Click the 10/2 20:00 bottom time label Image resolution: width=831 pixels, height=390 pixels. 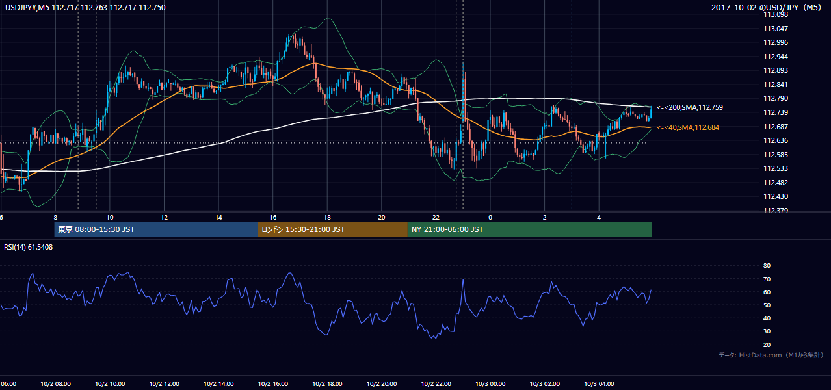point(382,384)
